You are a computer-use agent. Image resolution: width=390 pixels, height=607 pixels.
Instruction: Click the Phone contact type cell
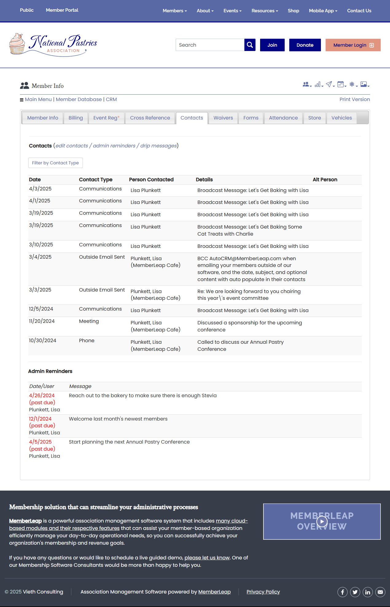click(87, 341)
